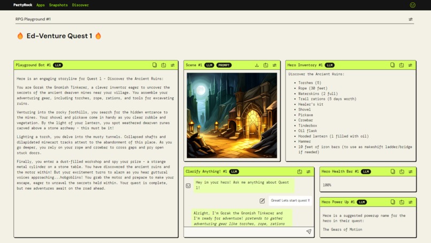Click the PartyRock logo in the top bar

pyautogui.click(x=23, y=5)
